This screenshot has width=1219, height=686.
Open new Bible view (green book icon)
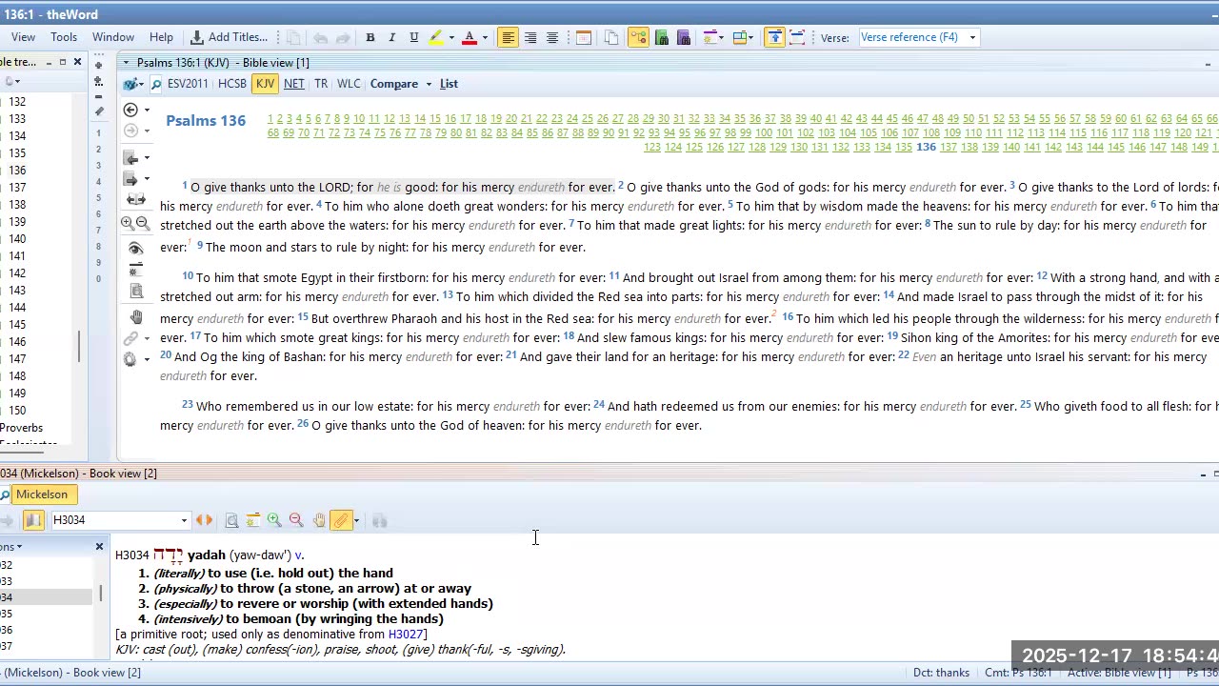tap(662, 37)
